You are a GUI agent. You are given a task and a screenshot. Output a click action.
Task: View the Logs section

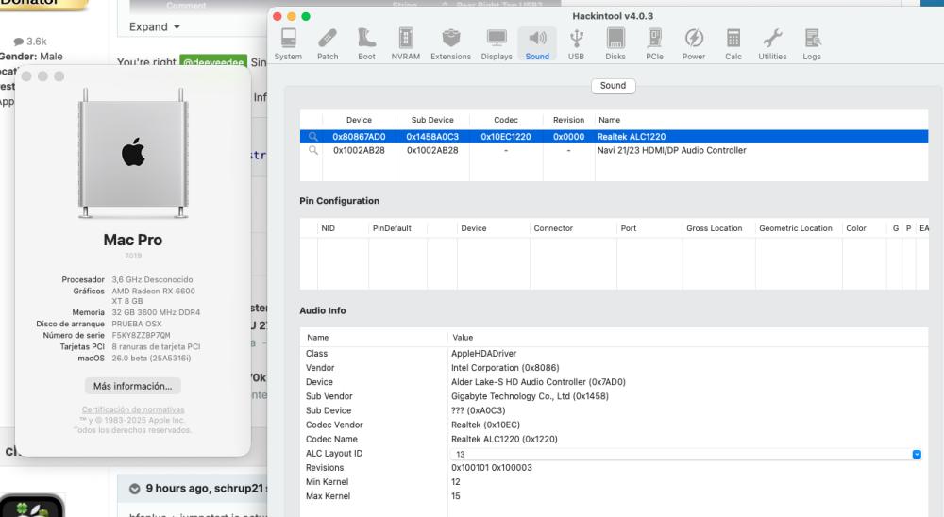pos(812,44)
